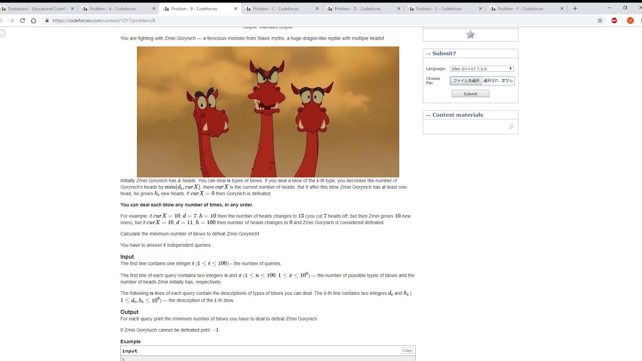Add problem to favourites with star
Screen dimensions: 642x361
(x=470, y=35)
